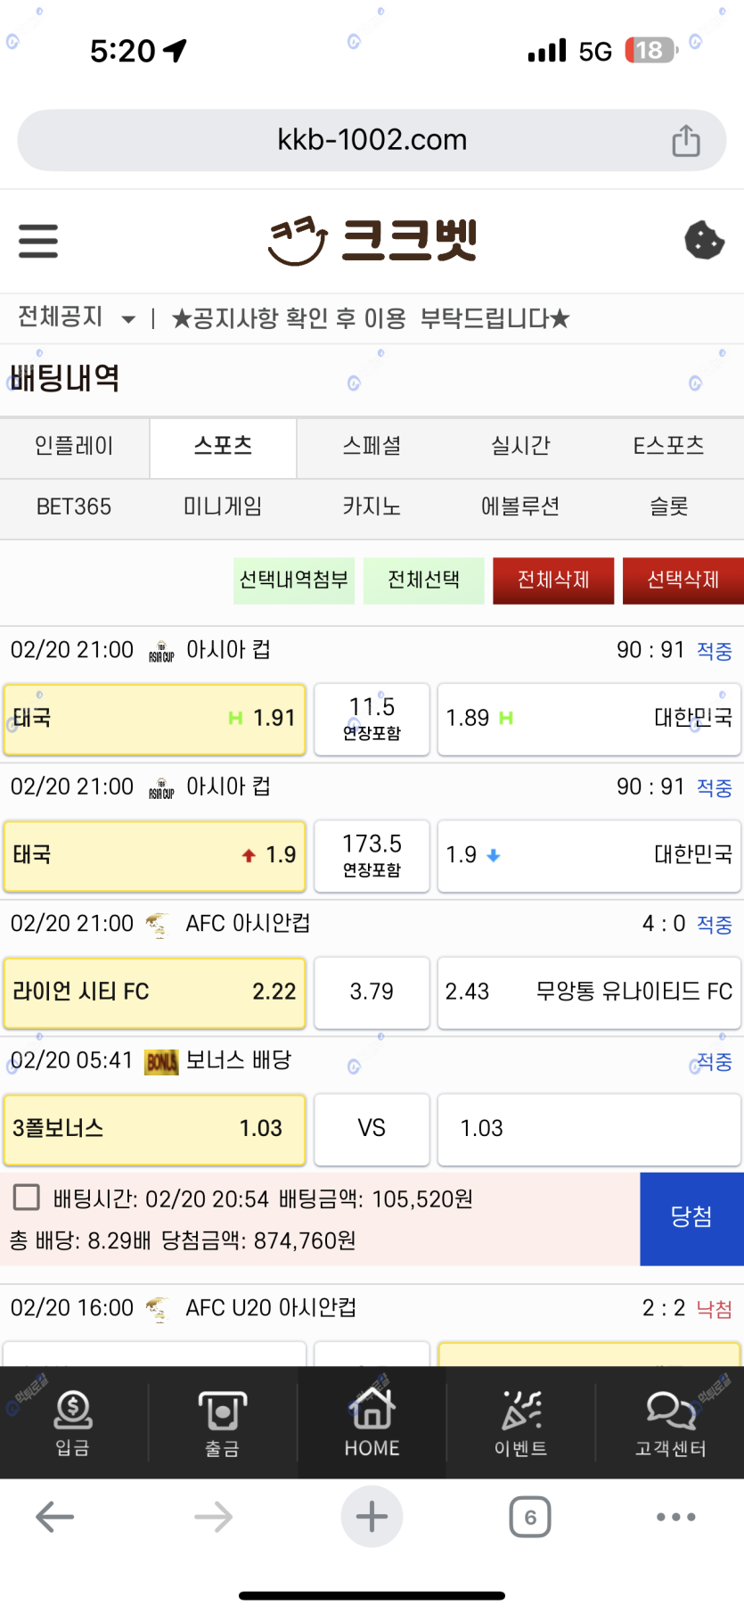Screen dimensions: 744x1614
Task: Tap the kkb-1002.com address field
Action: 372,140
